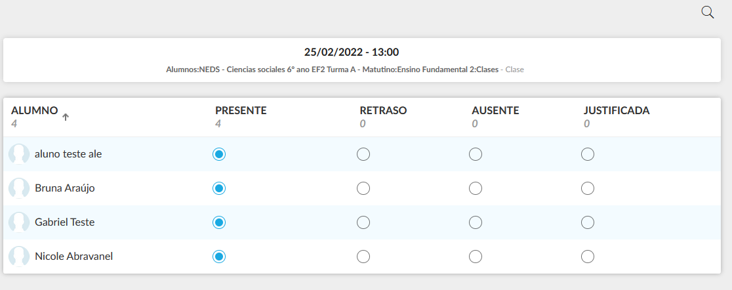Click Gabriel Teste's avatar icon
The height and width of the screenshot is (290, 732).
coord(19,222)
